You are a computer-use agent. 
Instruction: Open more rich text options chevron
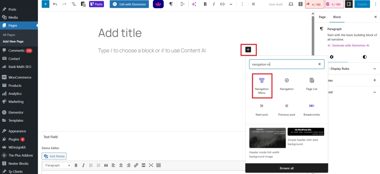231,4
